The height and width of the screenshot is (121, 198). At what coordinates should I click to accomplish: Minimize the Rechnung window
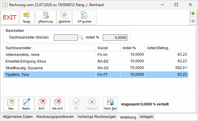click(x=163, y=5)
